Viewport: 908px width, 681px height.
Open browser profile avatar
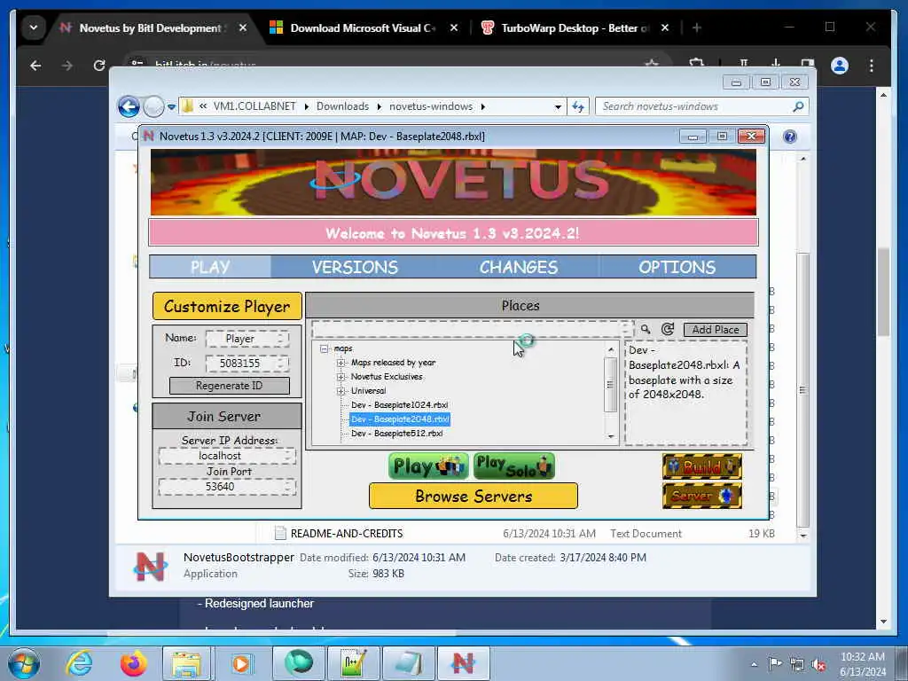click(839, 66)
